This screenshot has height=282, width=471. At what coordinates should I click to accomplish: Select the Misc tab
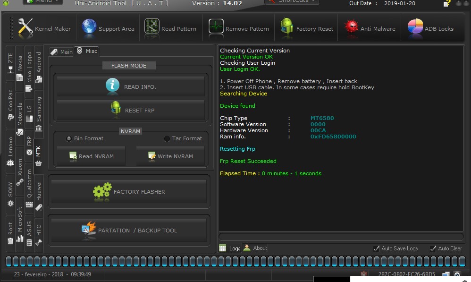pos(87,51)
